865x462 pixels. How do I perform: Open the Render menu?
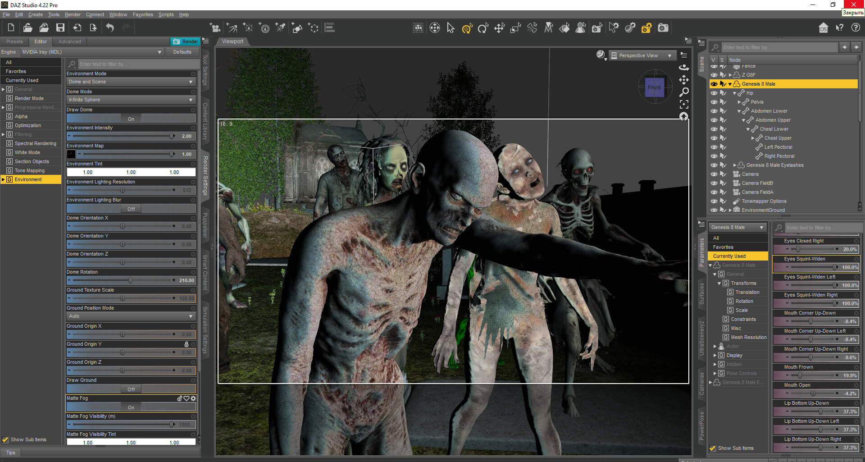click(73, 14)
